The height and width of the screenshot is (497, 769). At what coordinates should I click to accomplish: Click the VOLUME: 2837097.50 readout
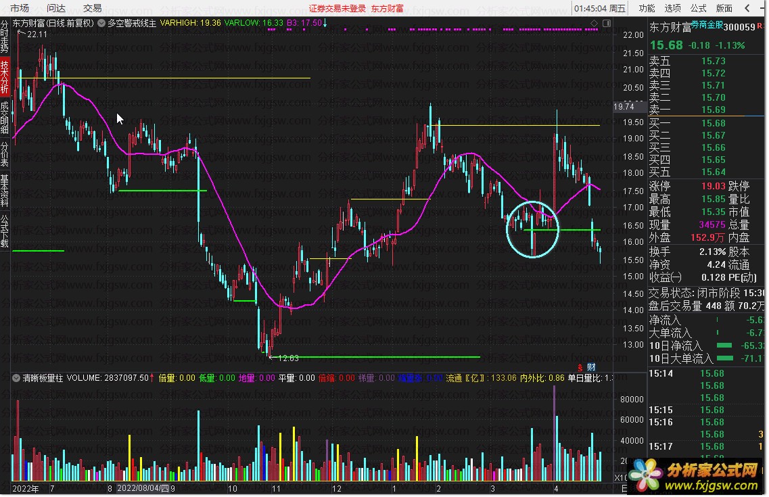click(108, 378)
